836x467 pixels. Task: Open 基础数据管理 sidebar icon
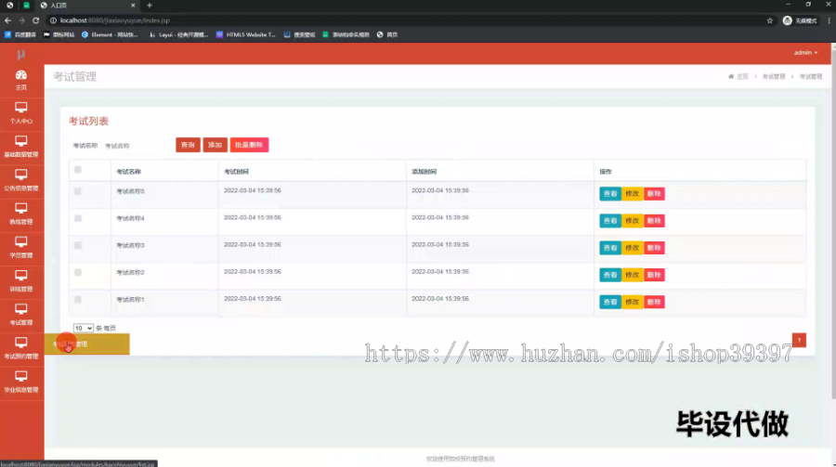[21, 147]
